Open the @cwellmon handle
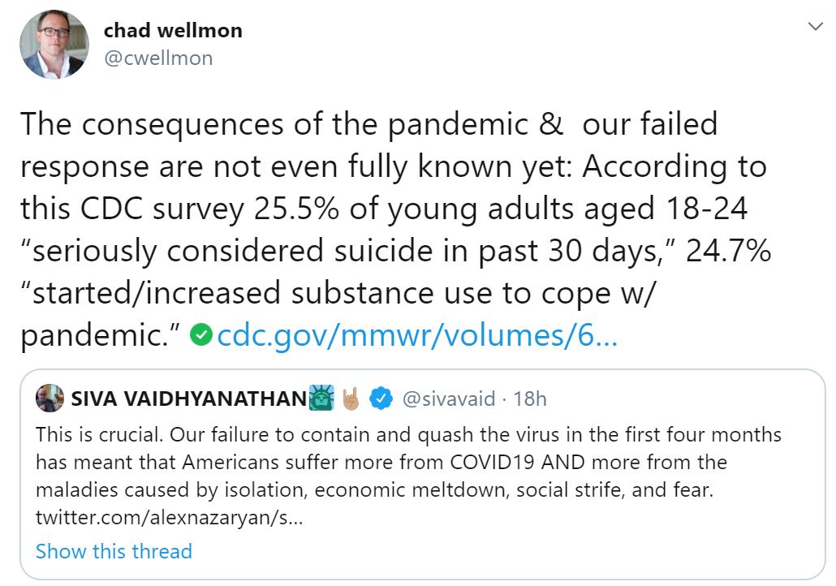The height and width of the screenshot is (586, 836). [158, 58]
